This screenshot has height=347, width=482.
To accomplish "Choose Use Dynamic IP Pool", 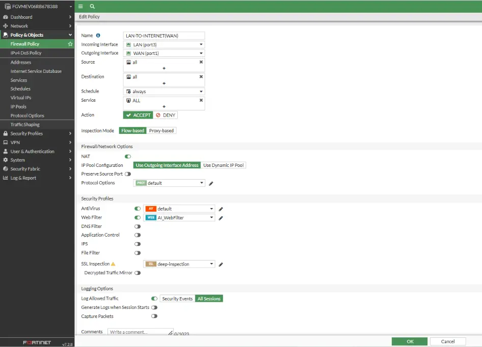I will pos(223,165).
